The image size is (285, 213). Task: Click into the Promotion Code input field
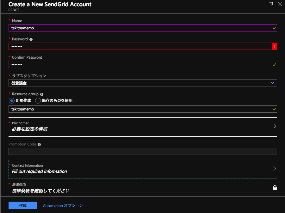[x=143, y=151]
